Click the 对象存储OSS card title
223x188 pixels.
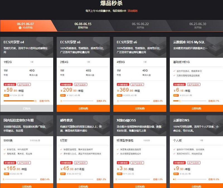coord(126,120)
